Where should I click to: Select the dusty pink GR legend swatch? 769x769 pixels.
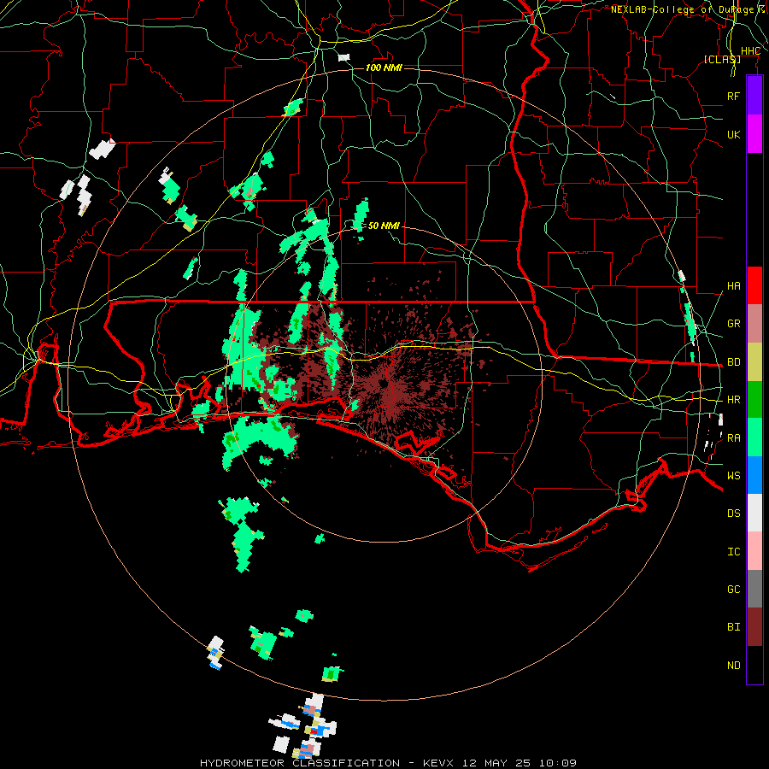pyautogui.click(x=754, y=324)
